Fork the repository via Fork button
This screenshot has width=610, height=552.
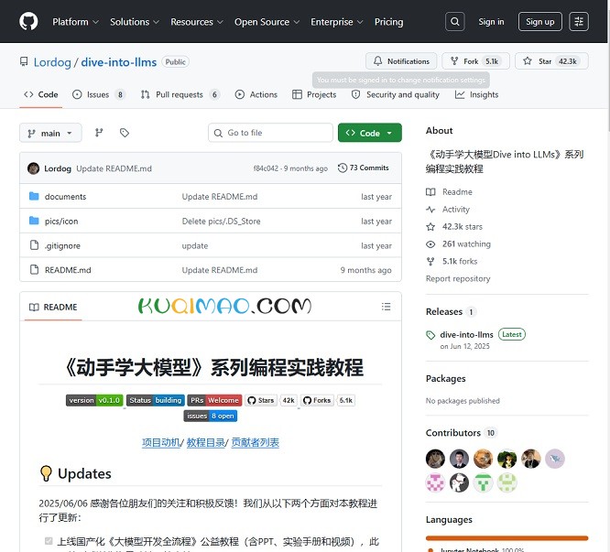pos(475,61)
